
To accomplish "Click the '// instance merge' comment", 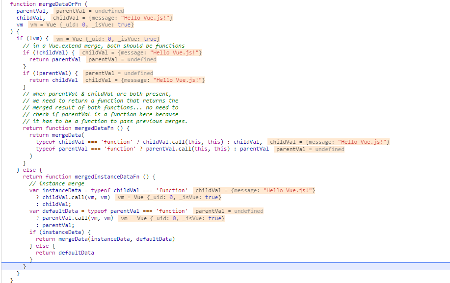I will coord(57,183).
